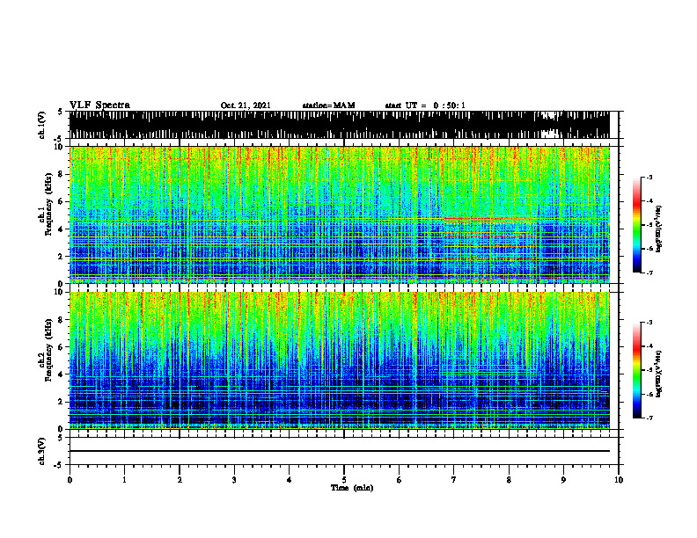Viewport: 697px width, 538px height.
Task: Click the "-4" label on ch.2 color bar
Action: tap(649, 346)
